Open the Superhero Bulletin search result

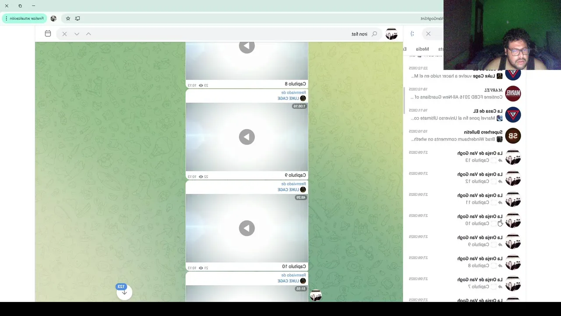465,136
